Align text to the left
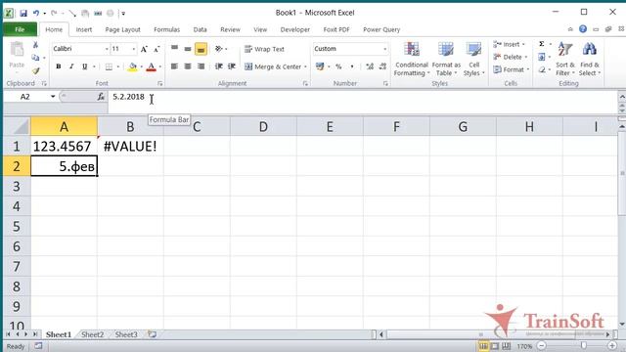Image resolution: width=626 pixels, height=352 pixels. (174, 66)
